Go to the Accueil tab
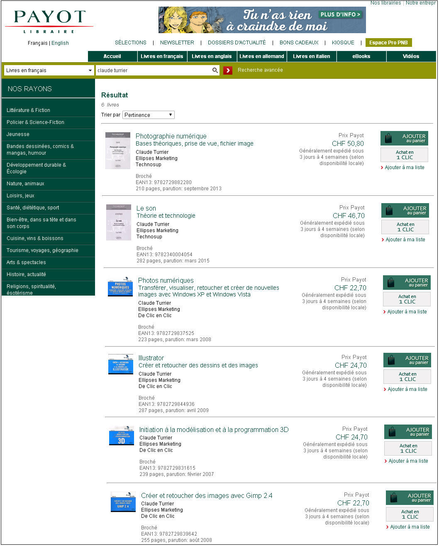This screenshot has width=439, height=546. pos(112,56)
